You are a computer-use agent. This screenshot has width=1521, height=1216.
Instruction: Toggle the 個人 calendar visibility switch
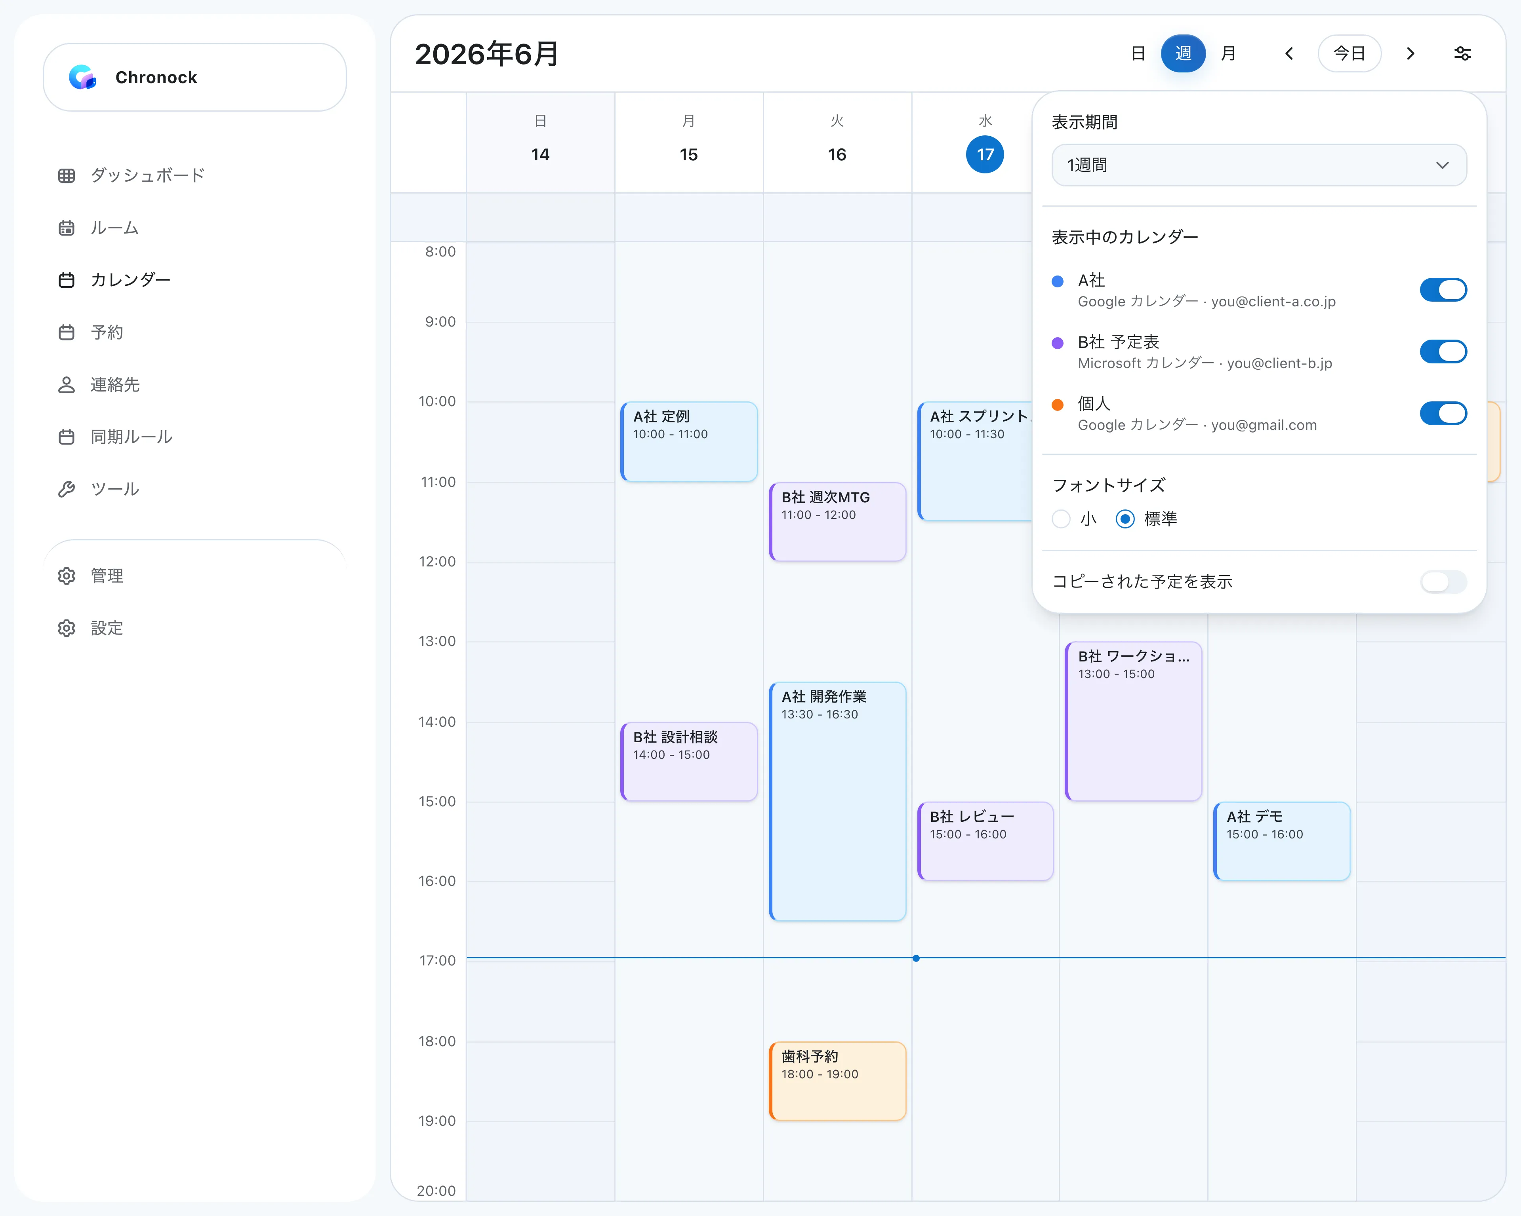[x=1443, y=413]
